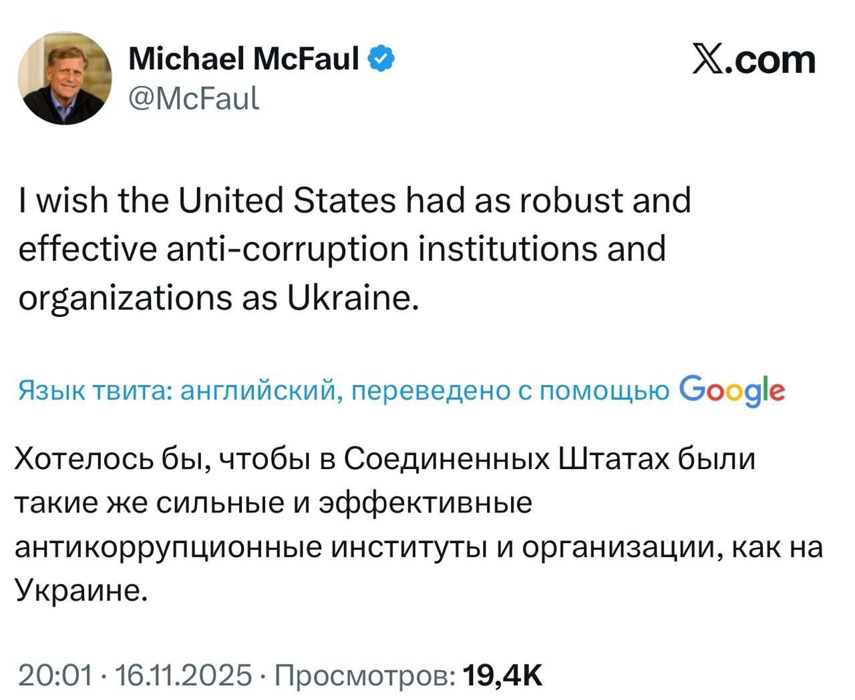Click the "Просмотров:" views label
855x700 pixels.
coord(366,675)
